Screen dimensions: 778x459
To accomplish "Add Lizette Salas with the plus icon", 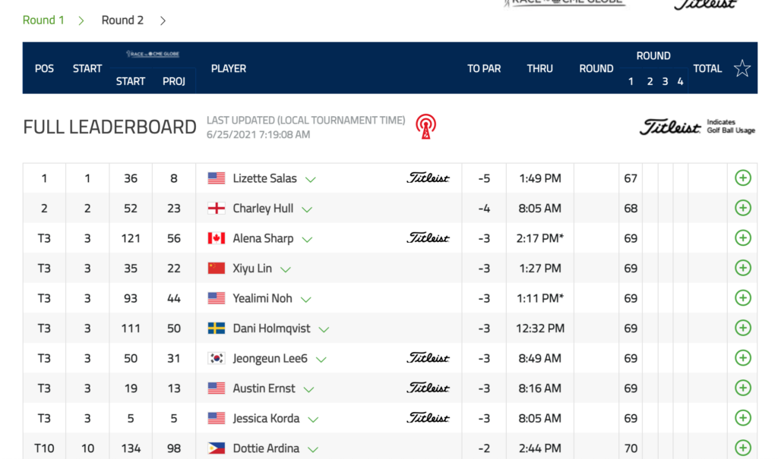I will pyautogui.click(x=742, y=178).
